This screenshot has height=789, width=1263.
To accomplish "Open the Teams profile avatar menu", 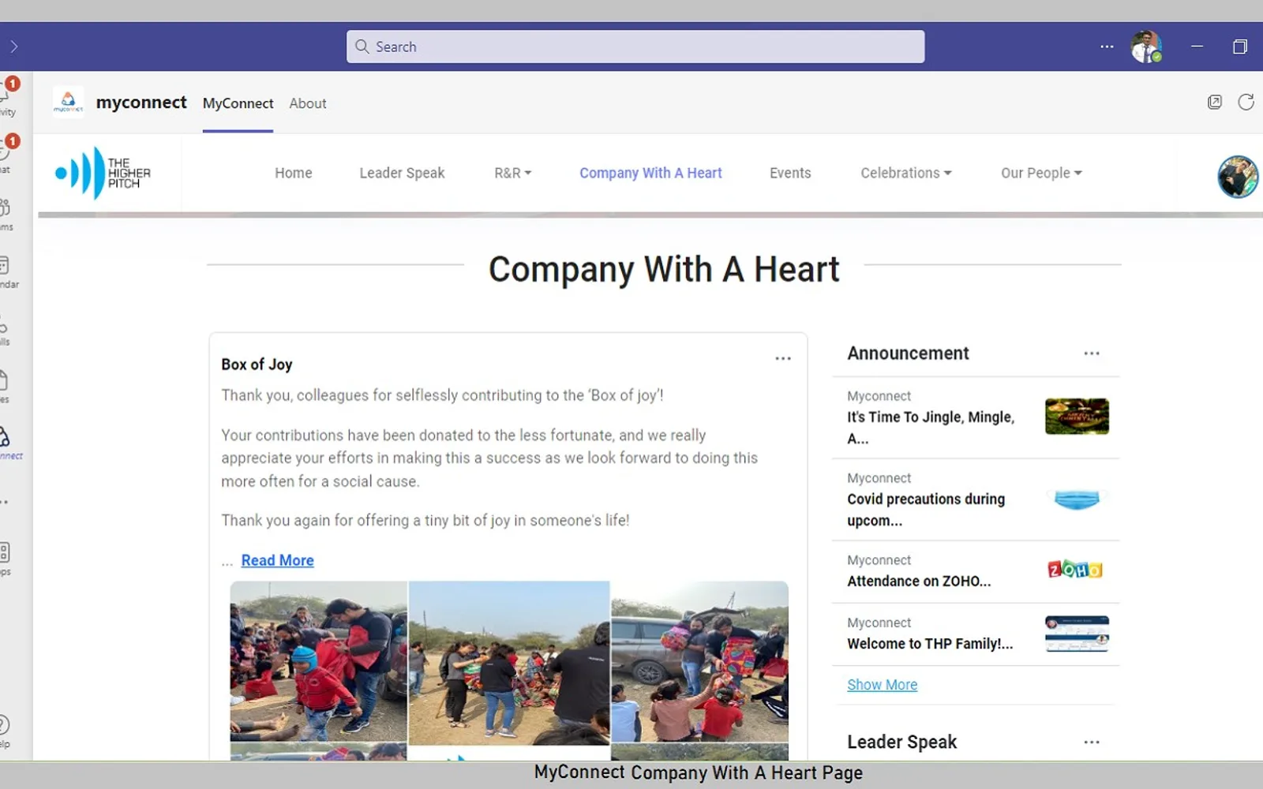I will [x=1145, y=47].
